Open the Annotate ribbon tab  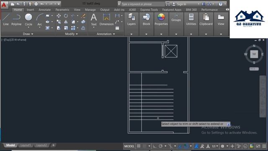45,10
